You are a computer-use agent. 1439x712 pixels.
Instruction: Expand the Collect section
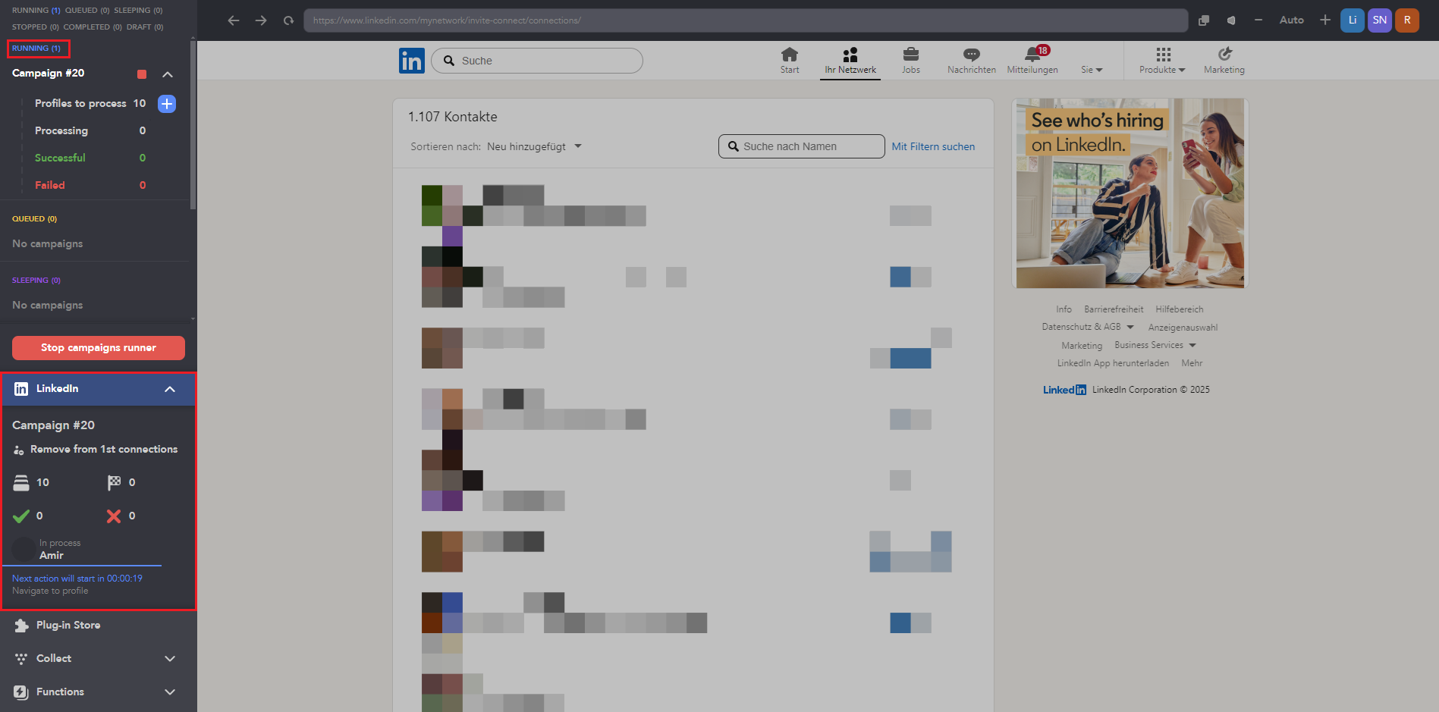tap(170, 659)
